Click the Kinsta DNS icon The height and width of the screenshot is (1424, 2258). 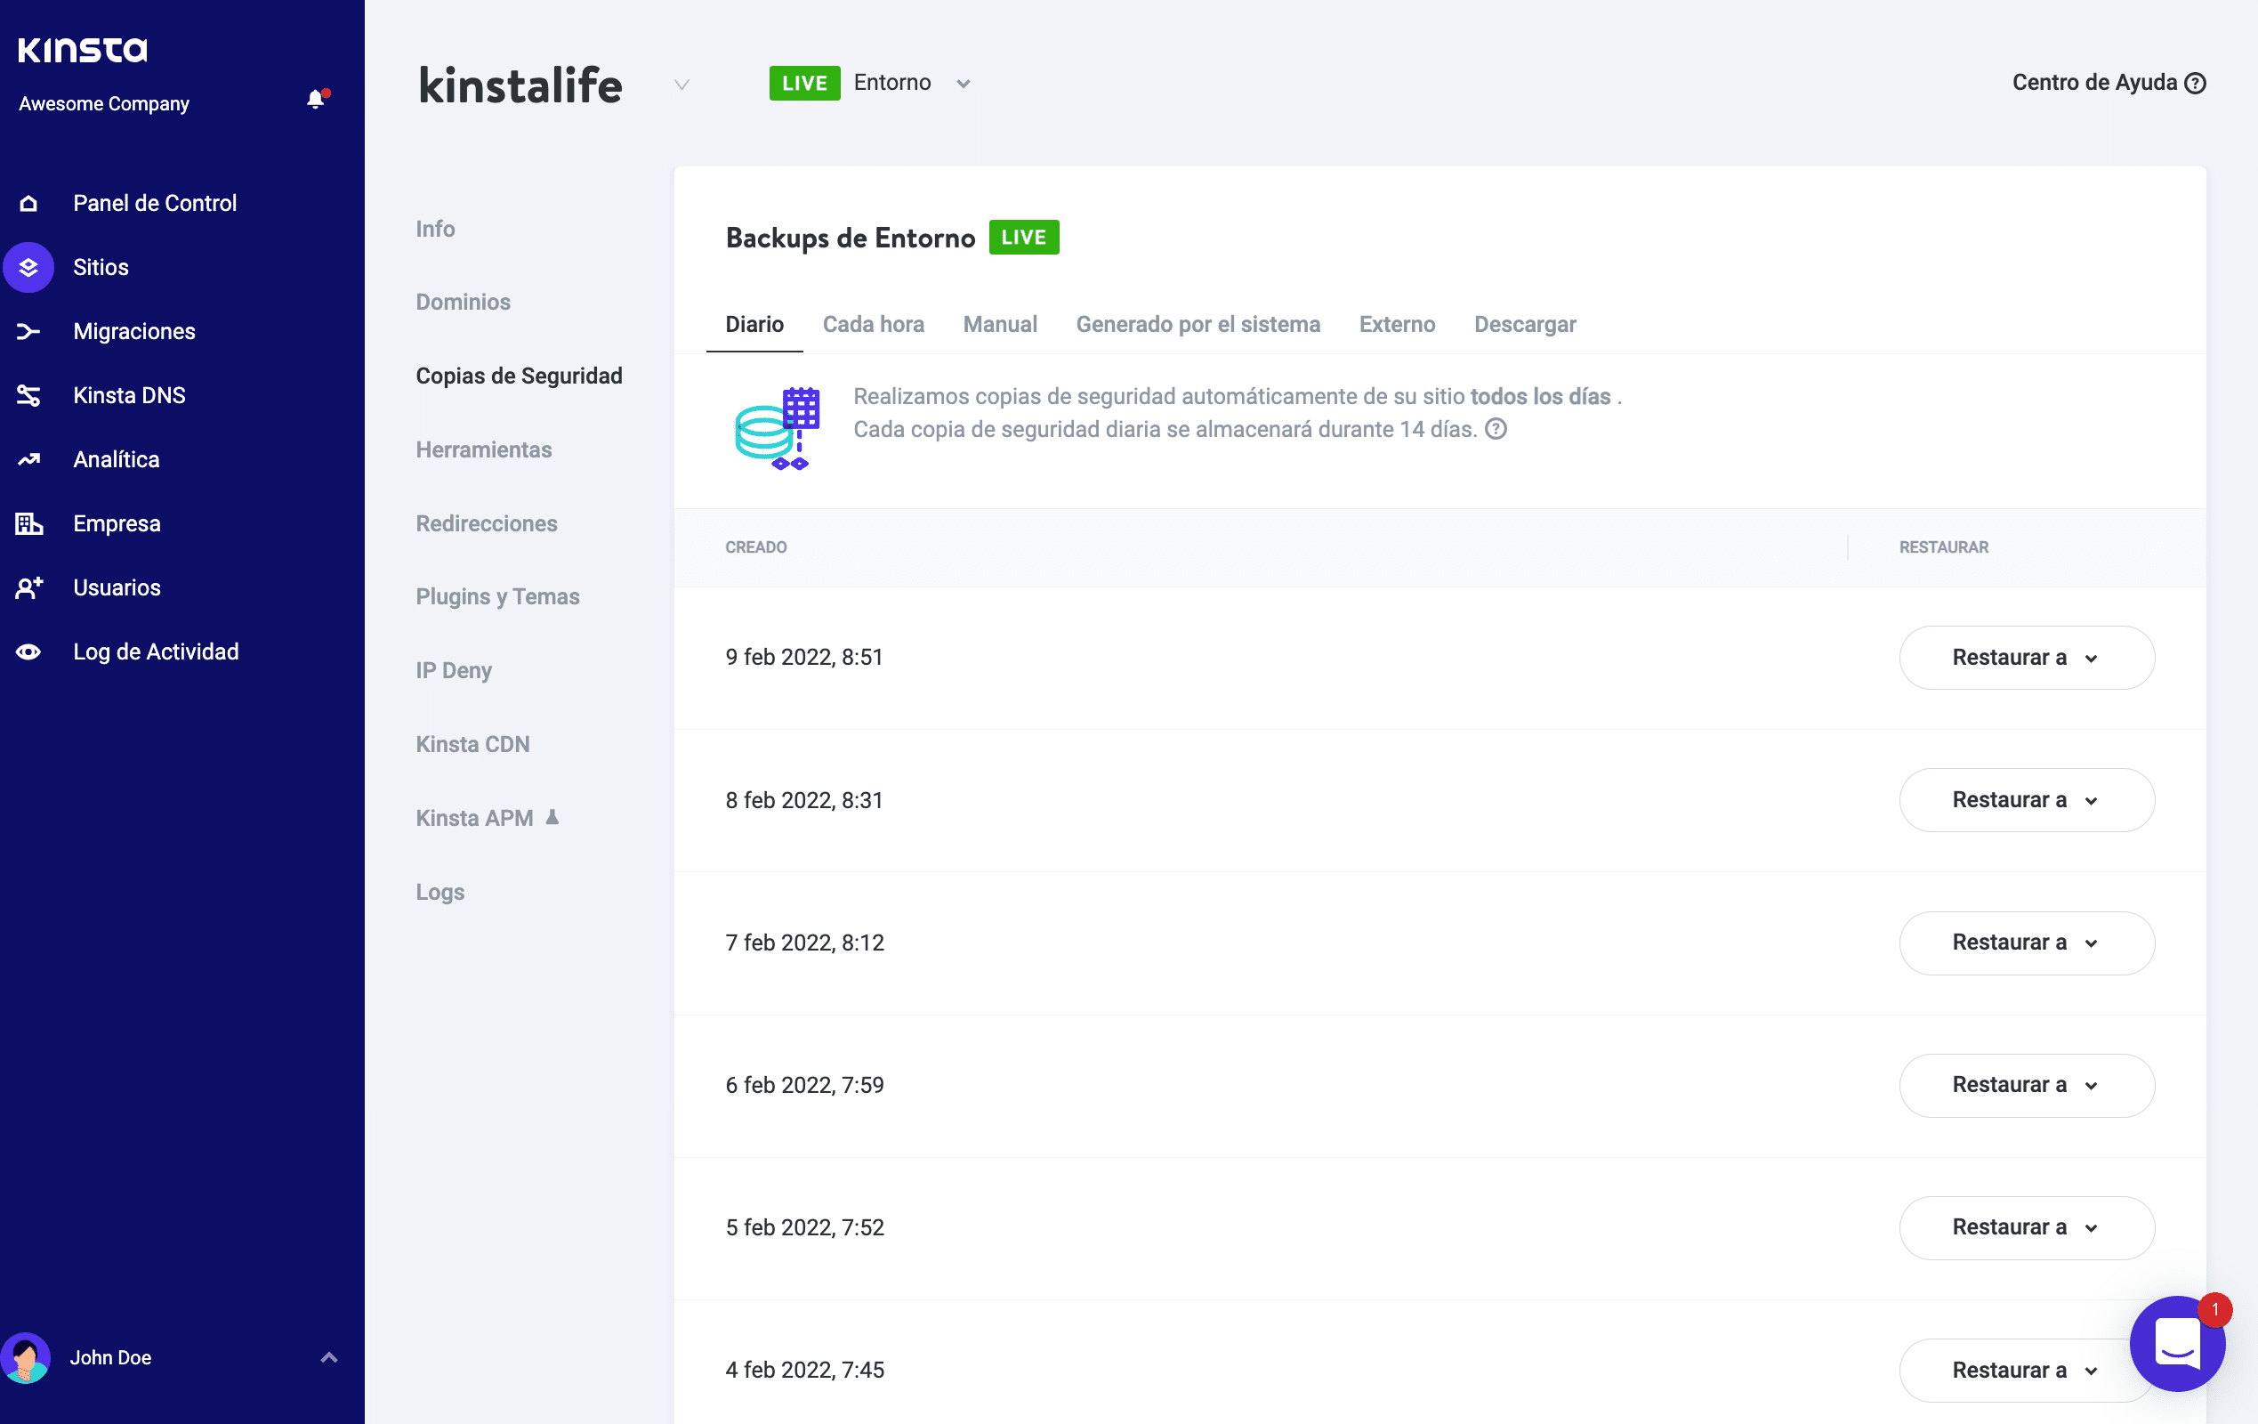(29, 396)
